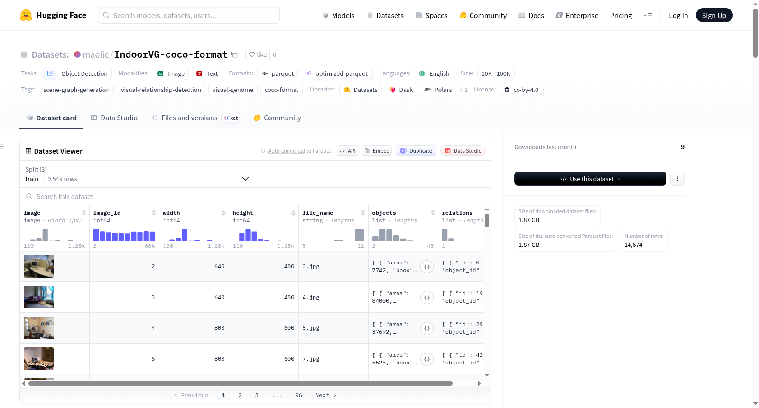Go to Models in the navigation

338,15
